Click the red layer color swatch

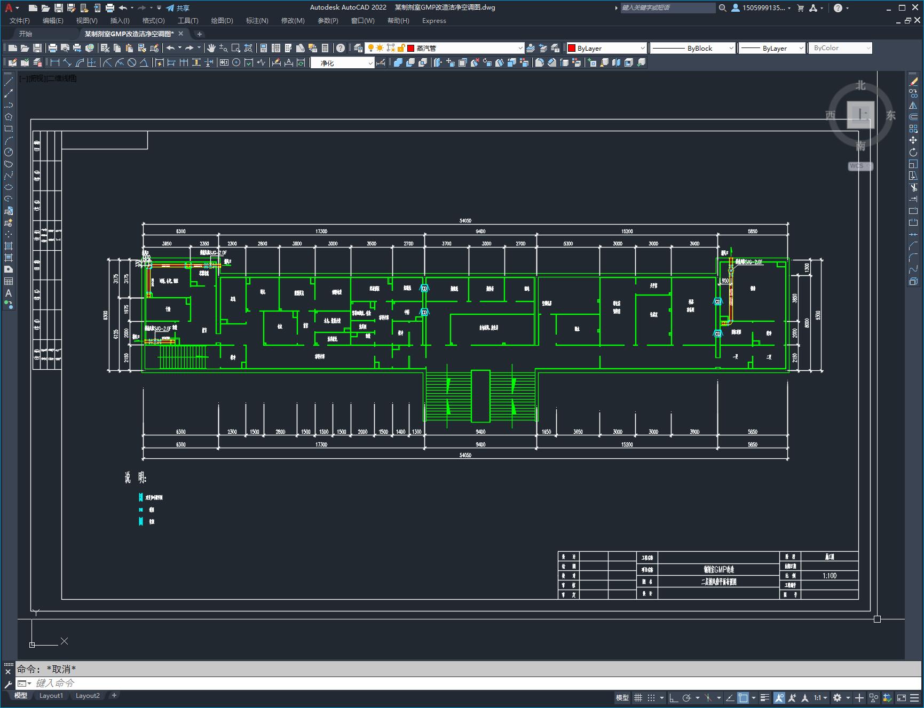411,48
